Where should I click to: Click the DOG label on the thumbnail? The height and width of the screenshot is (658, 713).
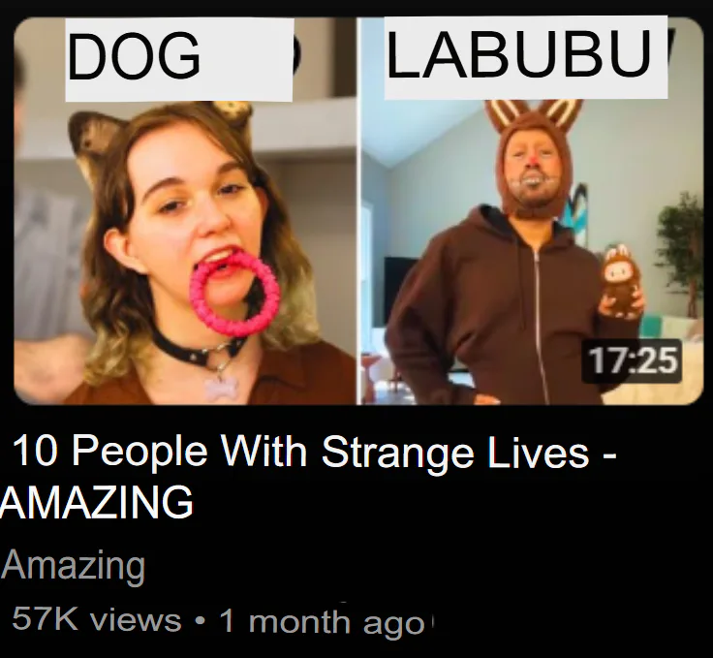click(134, 56)
